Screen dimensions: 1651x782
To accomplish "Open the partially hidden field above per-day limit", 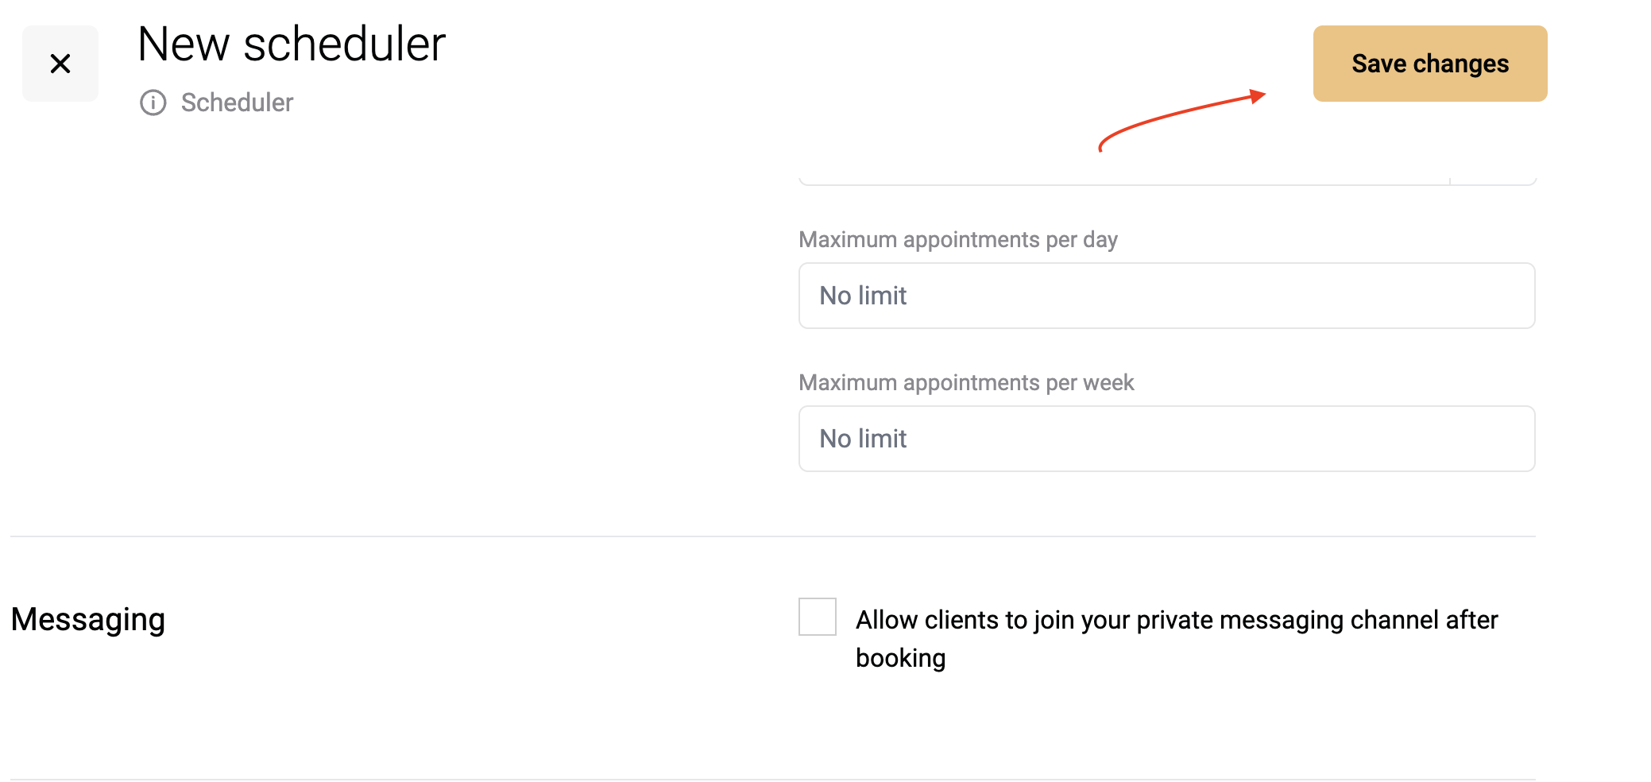I will coord(1124,179).
